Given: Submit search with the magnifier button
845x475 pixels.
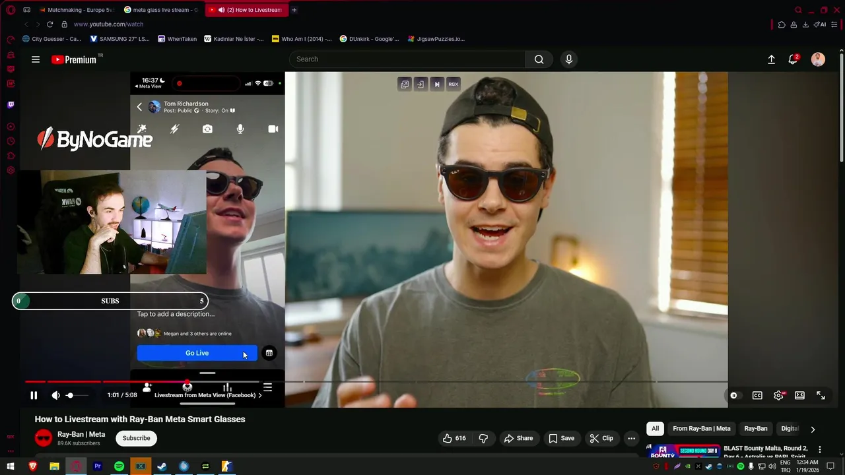Looking at the screenshot, I should (539, 59).
